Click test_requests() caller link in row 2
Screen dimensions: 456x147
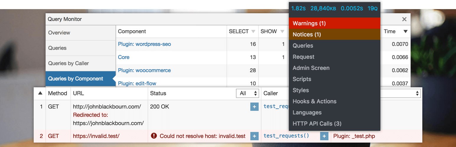click(x=286, y=136)
